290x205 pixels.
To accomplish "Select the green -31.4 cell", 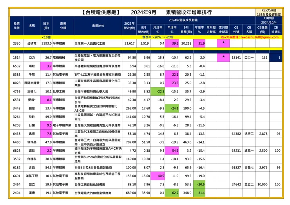I will 199,193.
